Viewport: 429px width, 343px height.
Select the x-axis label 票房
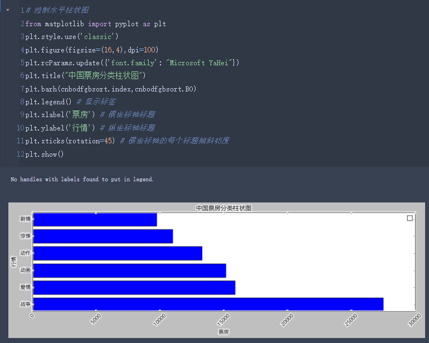[223, 332]
